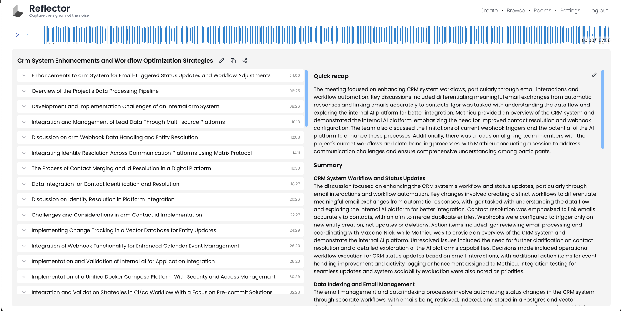Click the Reflector logo icon

tap(18, 11)
